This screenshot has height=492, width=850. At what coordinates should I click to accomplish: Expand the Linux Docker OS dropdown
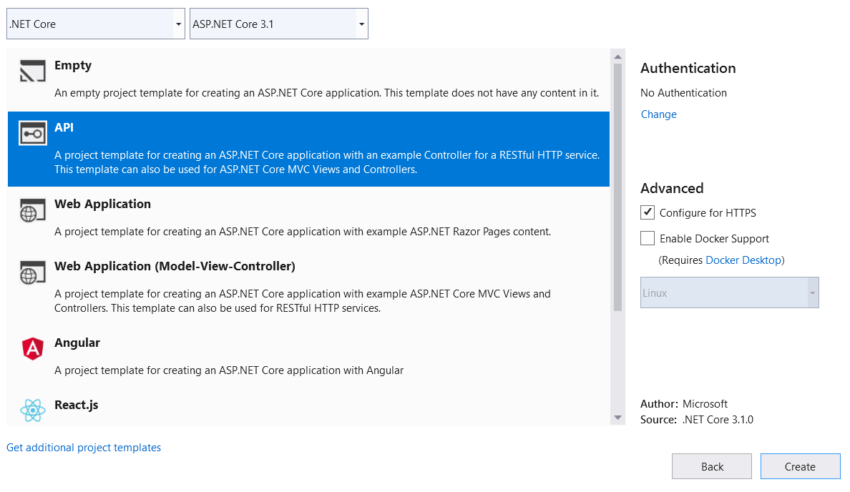811,292
